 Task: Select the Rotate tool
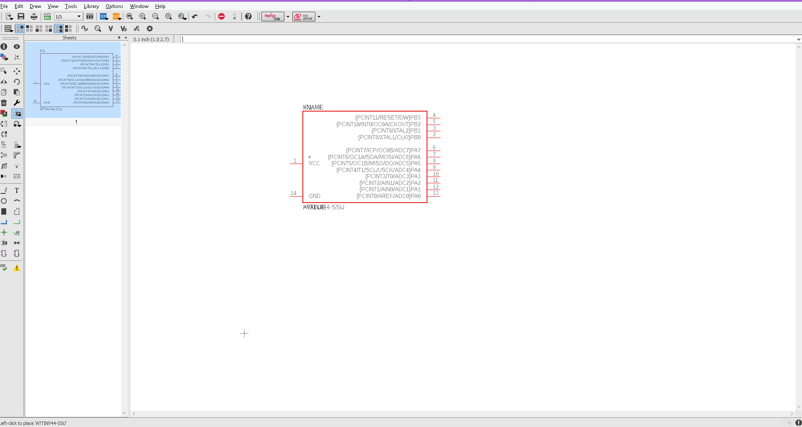tap(17, 82)
